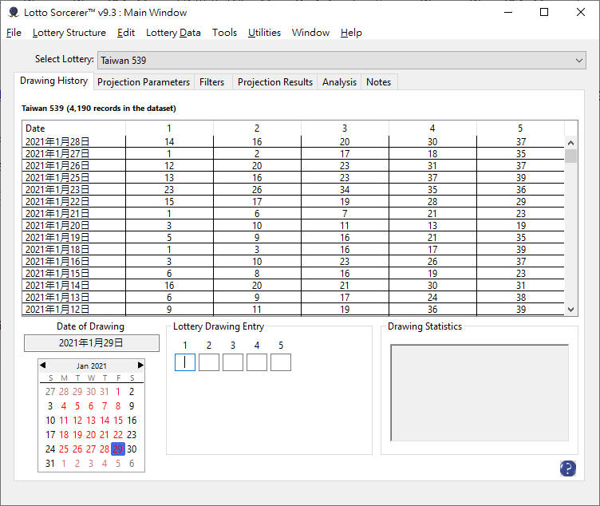Switch to the Filters tab
The image size is (600, 506).
[211, 82]
